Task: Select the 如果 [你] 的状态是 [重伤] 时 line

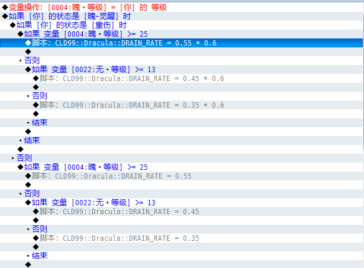Action: [x=181, y=25]
